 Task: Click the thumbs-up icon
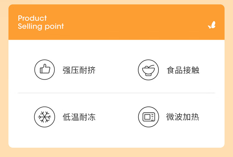pyautogui.click(x=45, y=70)
